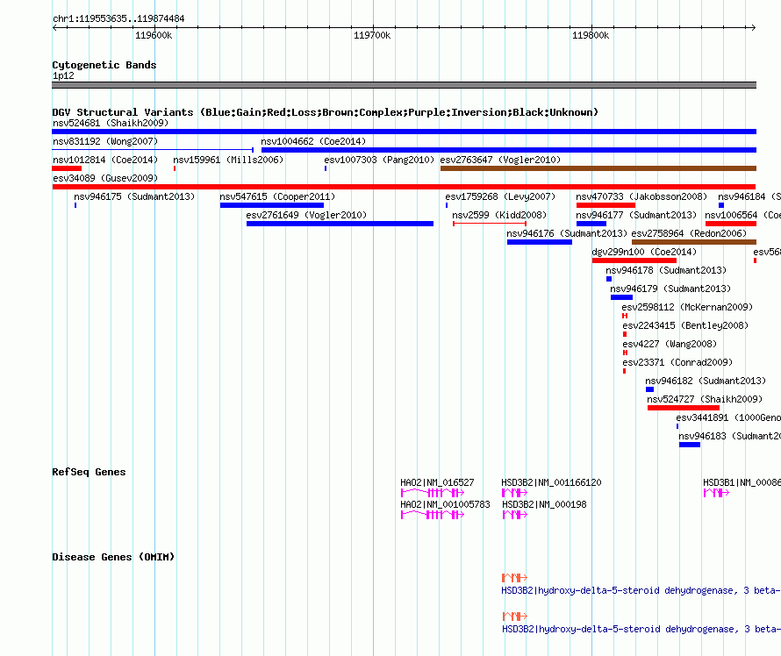
Task: Click the nsv946183 blue gain bar
Action: tap(690, 445)
